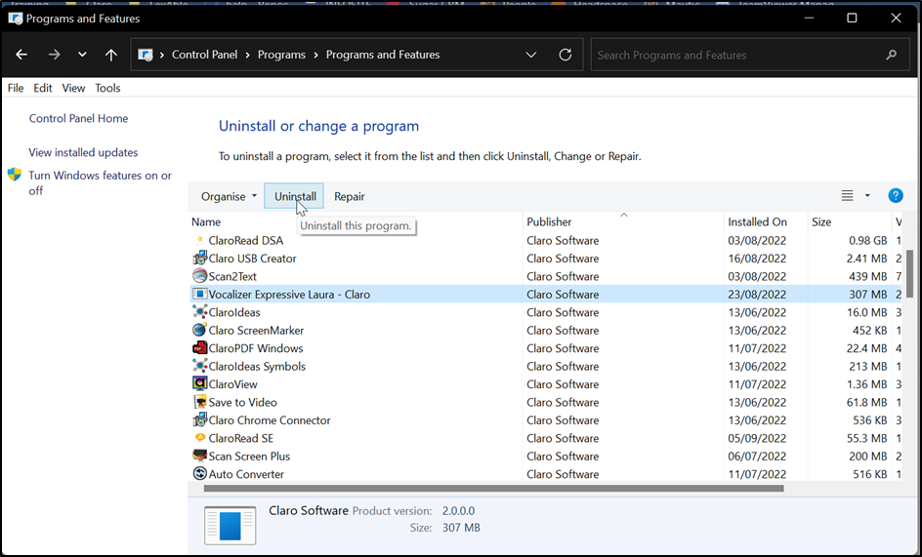Select the ClaroPDF Windows row name
922x557 pixels.
pyautogui.click(x=256, y=348)
